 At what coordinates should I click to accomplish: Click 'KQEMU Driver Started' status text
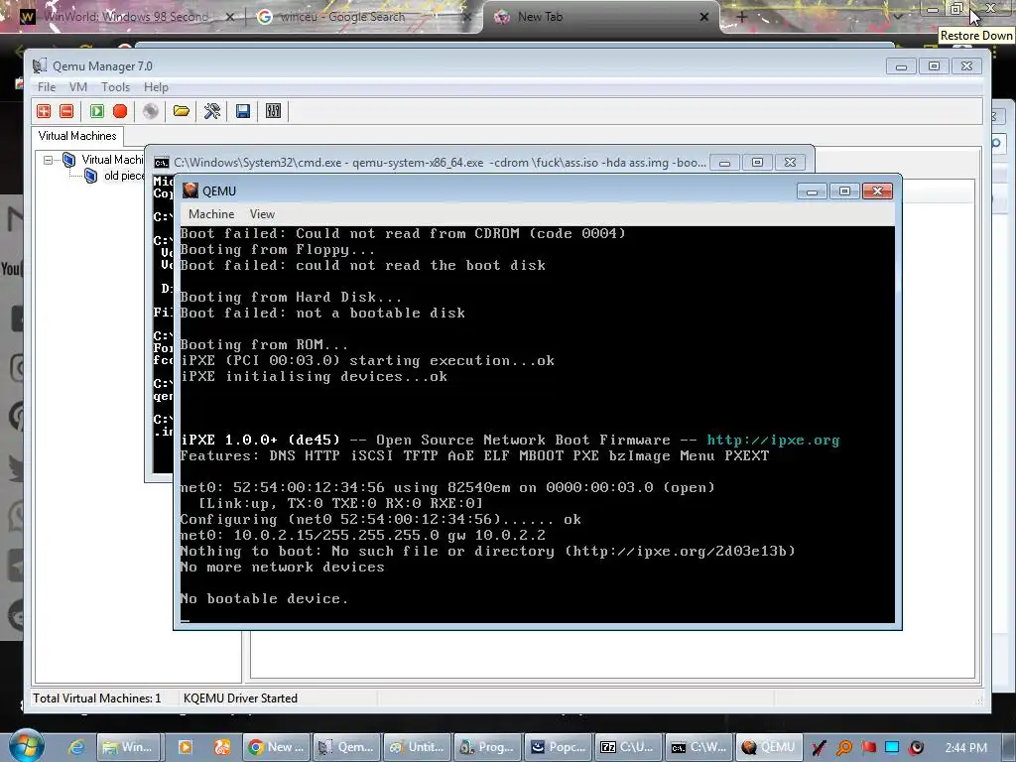[x=240, y=698]
